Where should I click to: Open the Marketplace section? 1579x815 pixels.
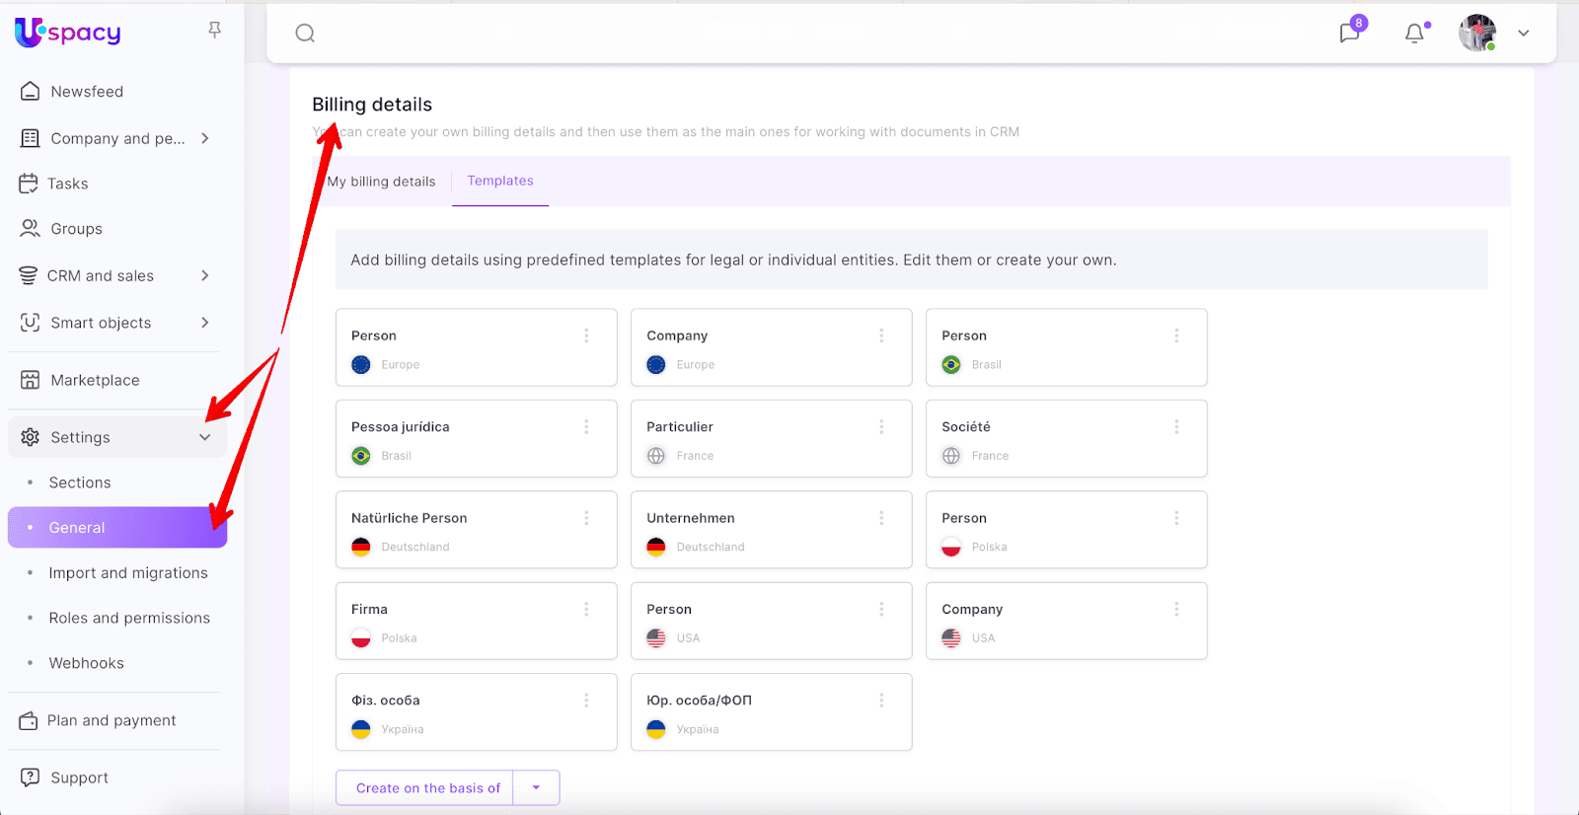click(95, 380)
